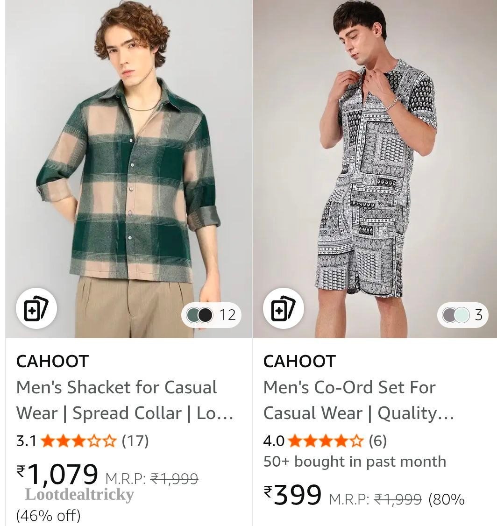Select the ₹399 co-ord set price
This screenshot has height=526, width=497.
[292, 495]
